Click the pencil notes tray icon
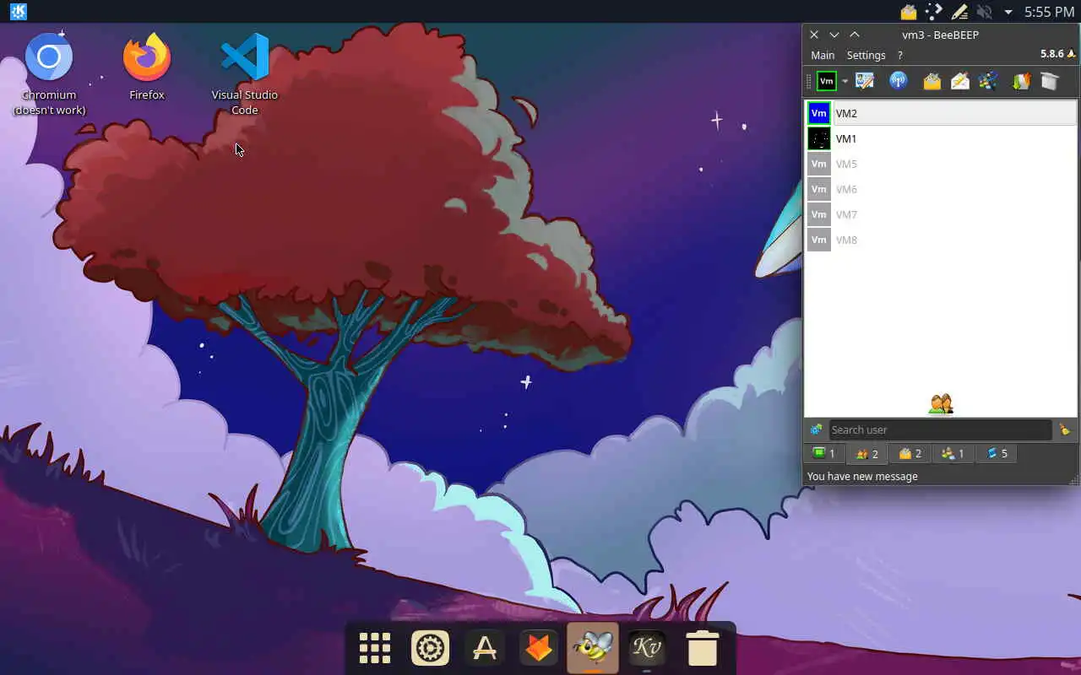The height and width of the screenshot is (675, 1081). tap(959, 12)
